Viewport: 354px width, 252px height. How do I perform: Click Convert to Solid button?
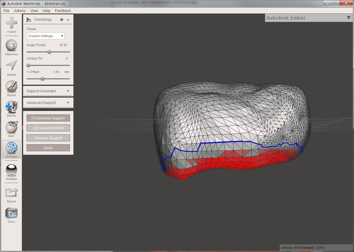[48, 128]
